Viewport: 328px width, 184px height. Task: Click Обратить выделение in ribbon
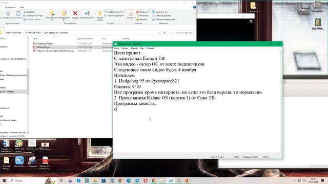[x=163, y=19]
